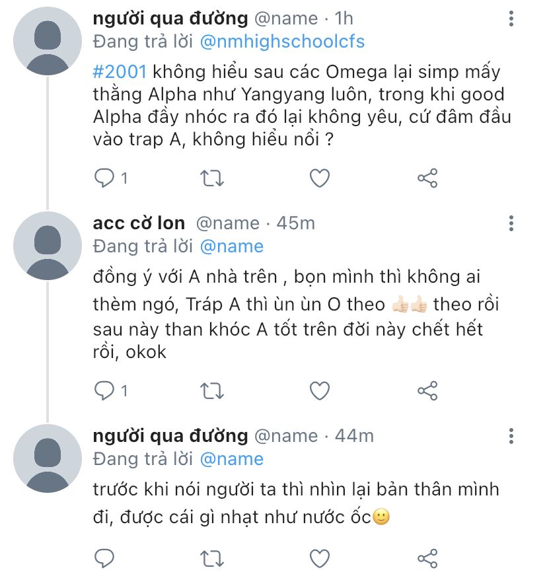The height and width of the screenshot is (578, 547).
Task: Open more options on the 1h tweet
Action: point(511,18)
